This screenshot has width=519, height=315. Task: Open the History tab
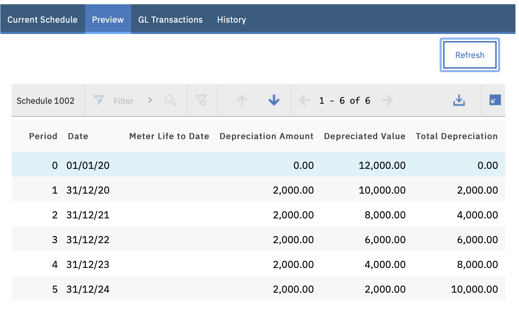(231, 20)
